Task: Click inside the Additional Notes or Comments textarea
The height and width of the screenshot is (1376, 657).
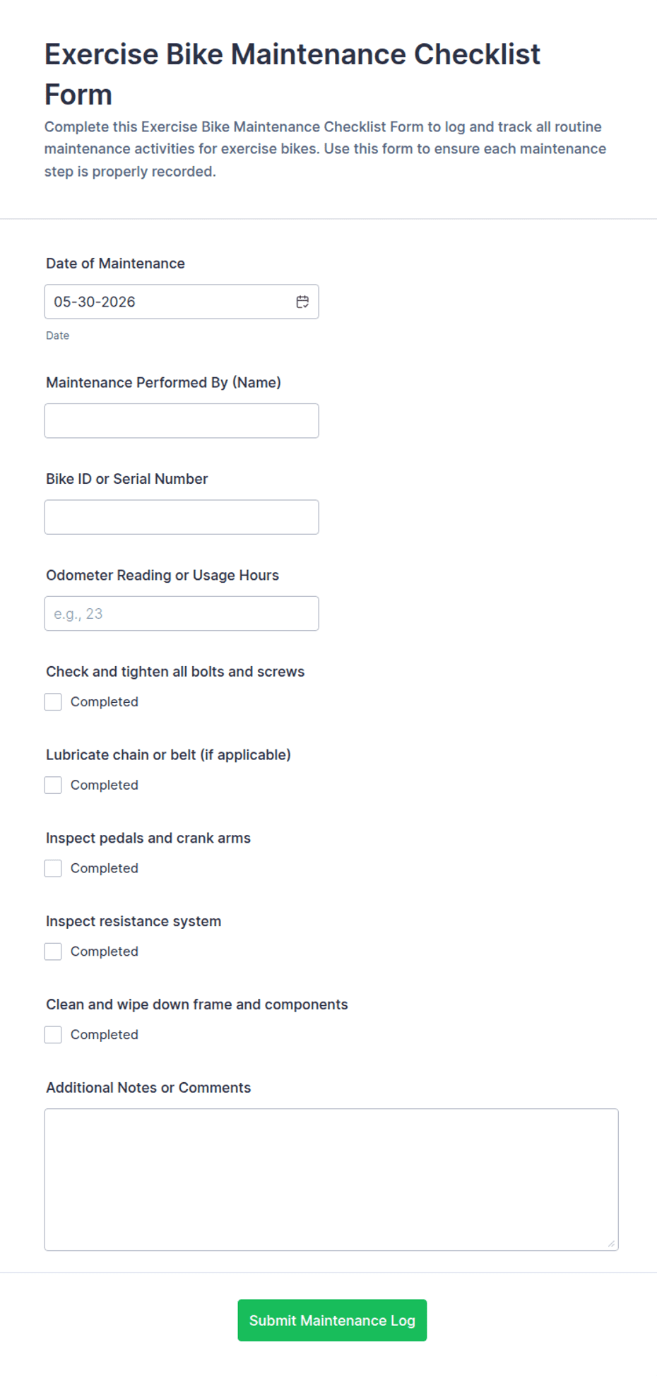Action: tap(331, 1180)
